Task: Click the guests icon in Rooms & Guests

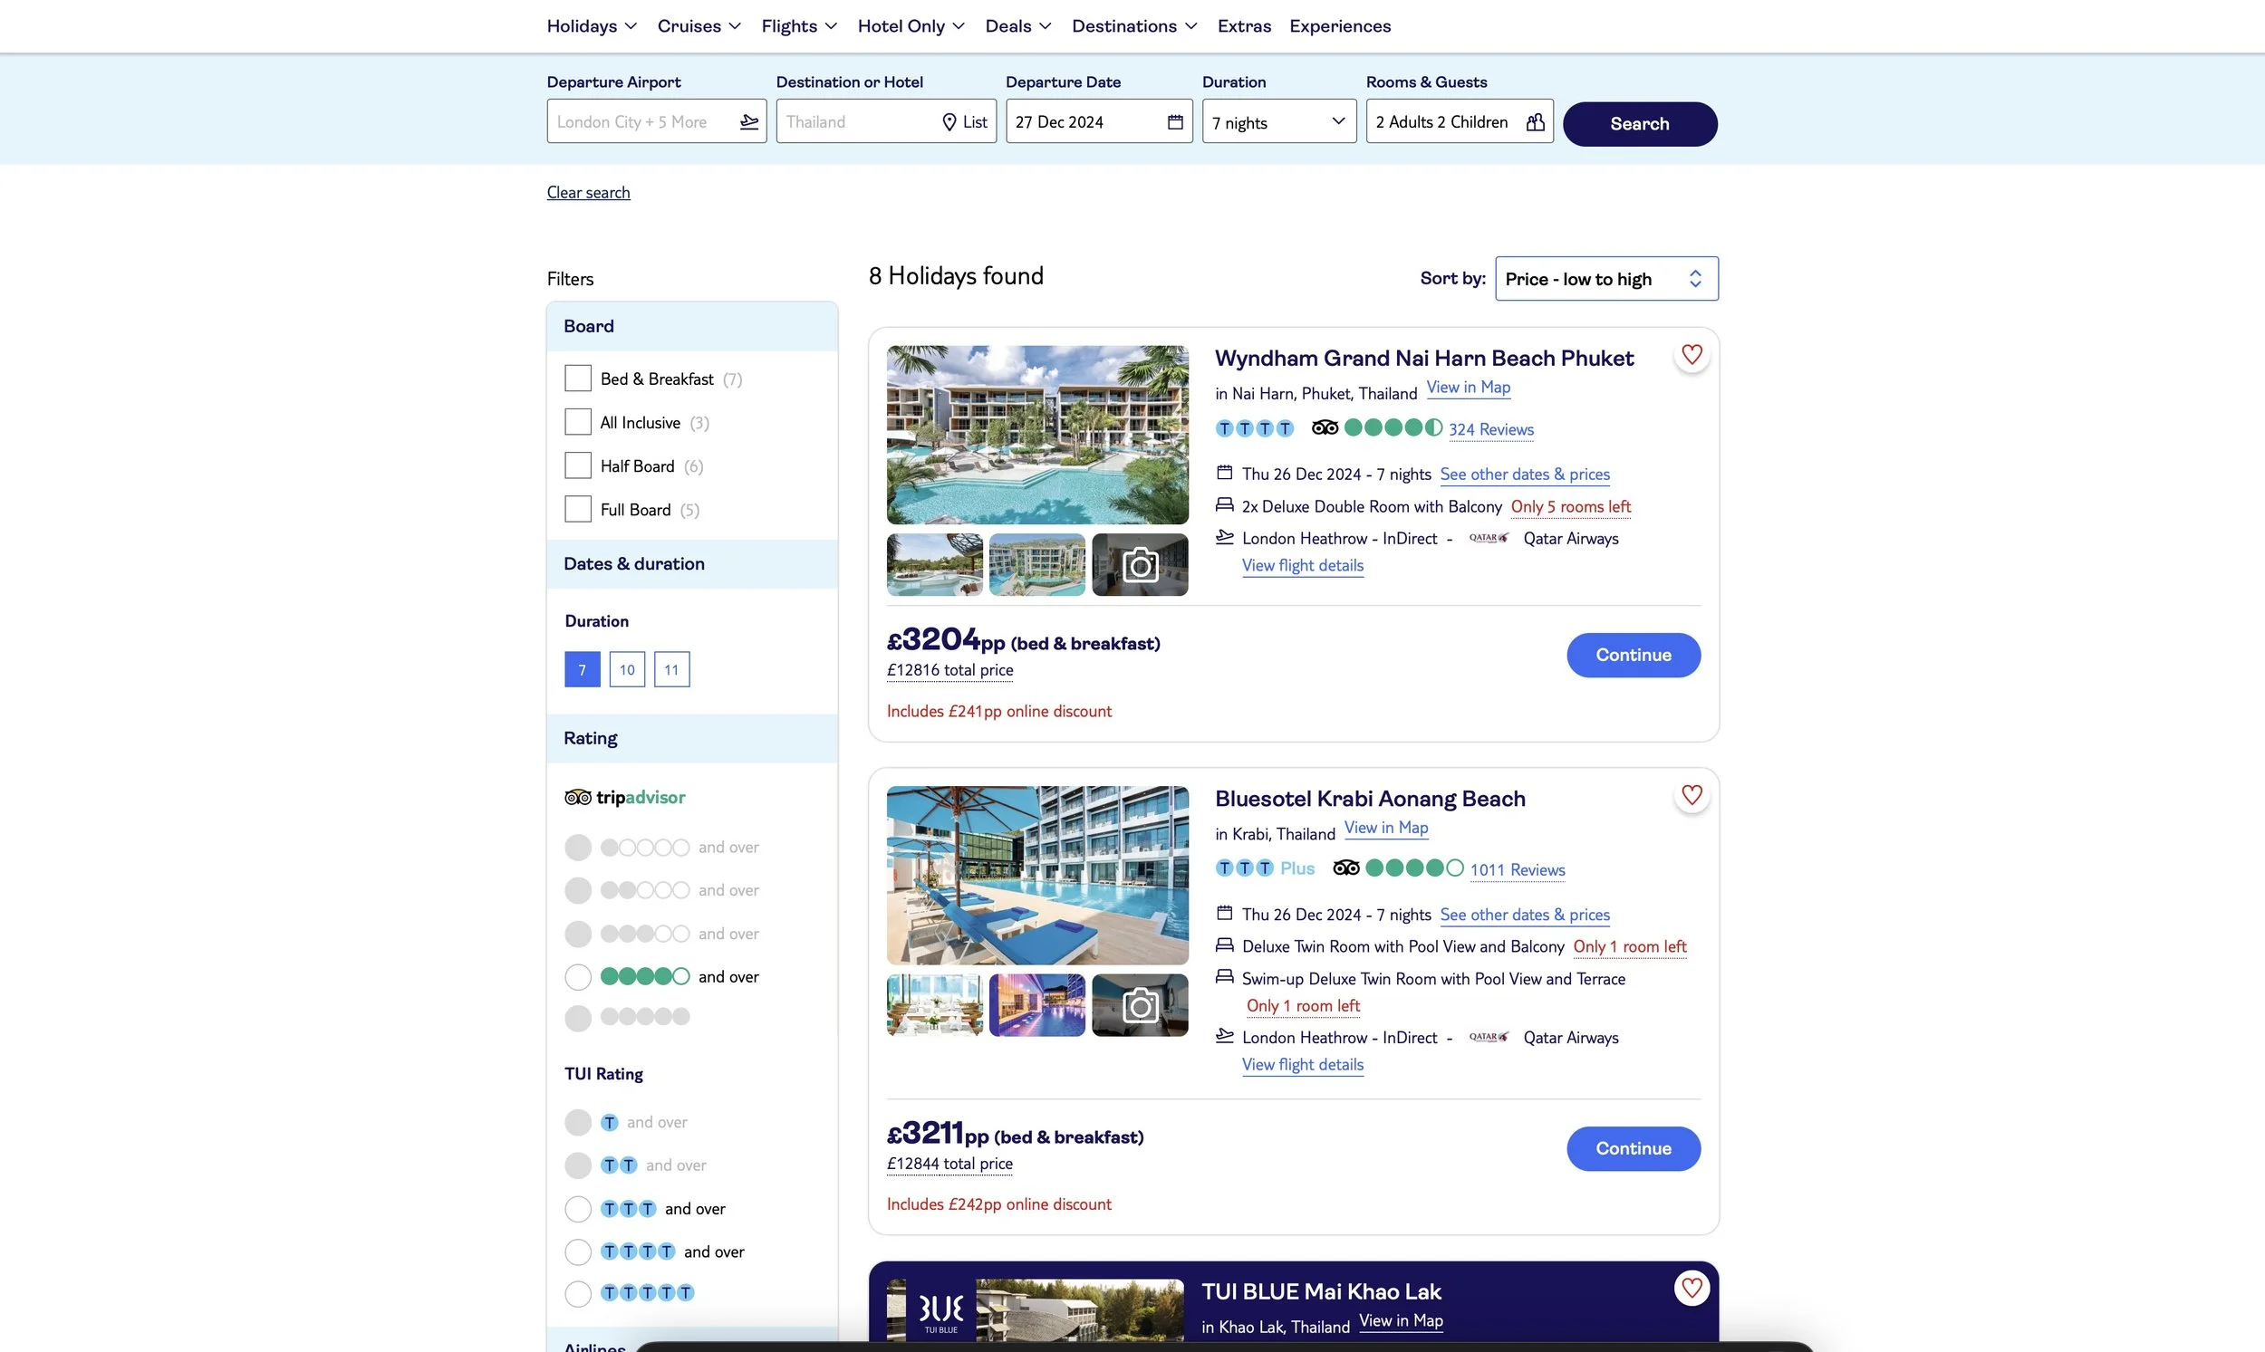Action: point(1535,122)
